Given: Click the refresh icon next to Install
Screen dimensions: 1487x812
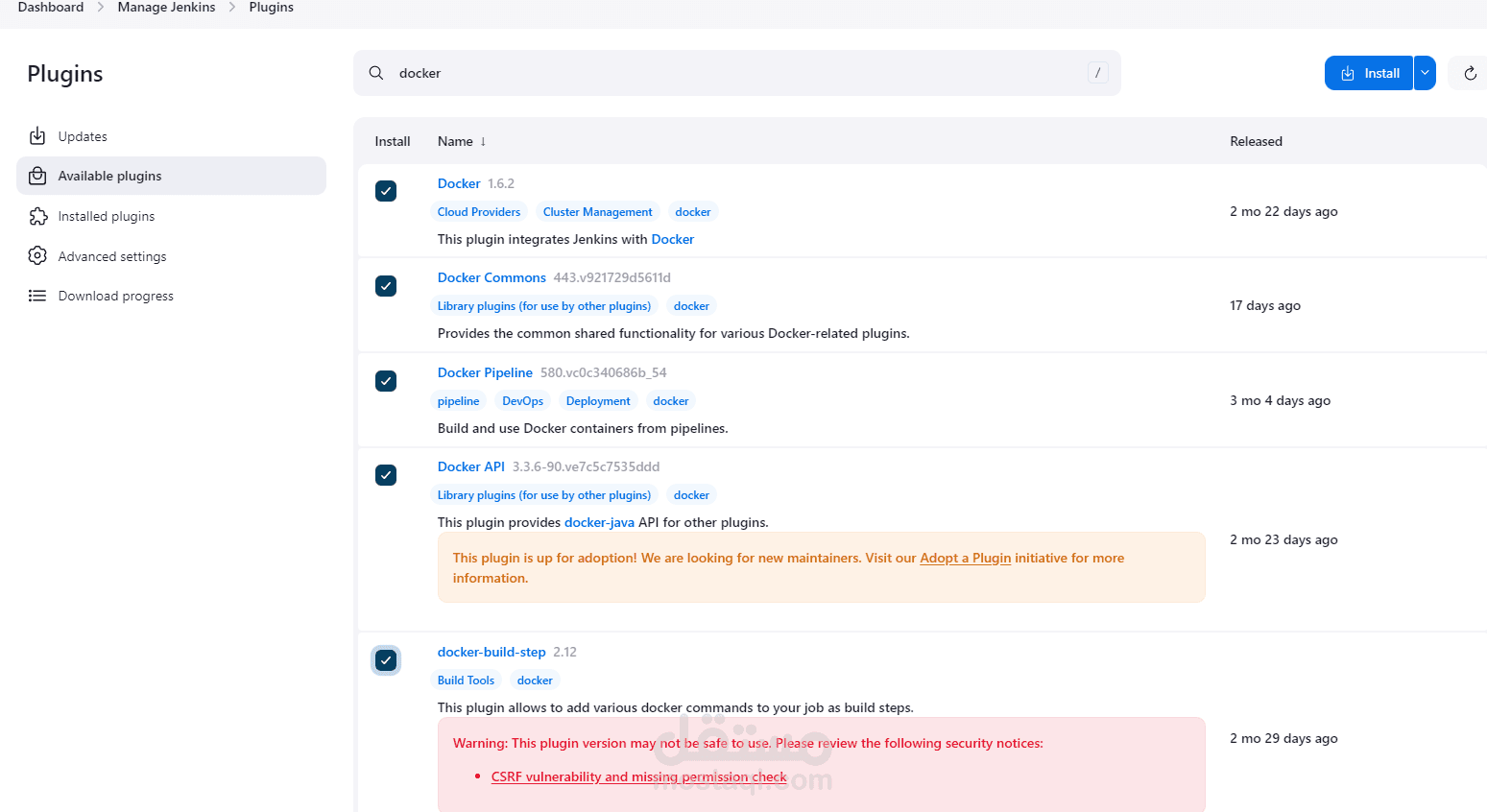Looking at the screenshot, I should pos(1470,73).
